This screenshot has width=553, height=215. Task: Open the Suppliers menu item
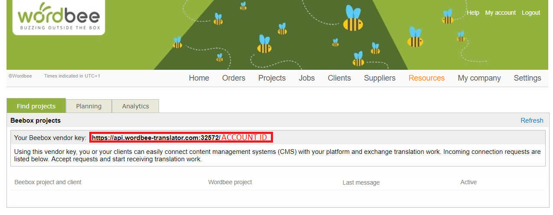point(380,78)
